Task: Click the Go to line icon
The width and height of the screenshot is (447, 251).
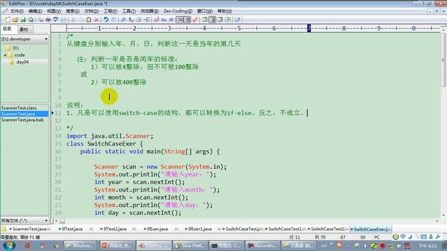Action: pyautogui.click(x=147, y=20)
